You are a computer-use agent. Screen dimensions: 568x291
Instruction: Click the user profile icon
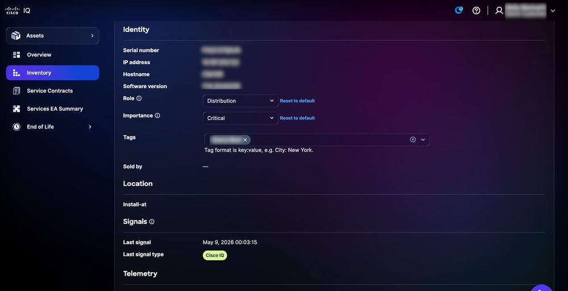(x=499, y=10)
